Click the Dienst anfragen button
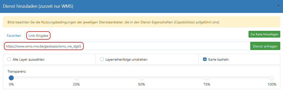283x93 pixels. (x=265, y=46)
